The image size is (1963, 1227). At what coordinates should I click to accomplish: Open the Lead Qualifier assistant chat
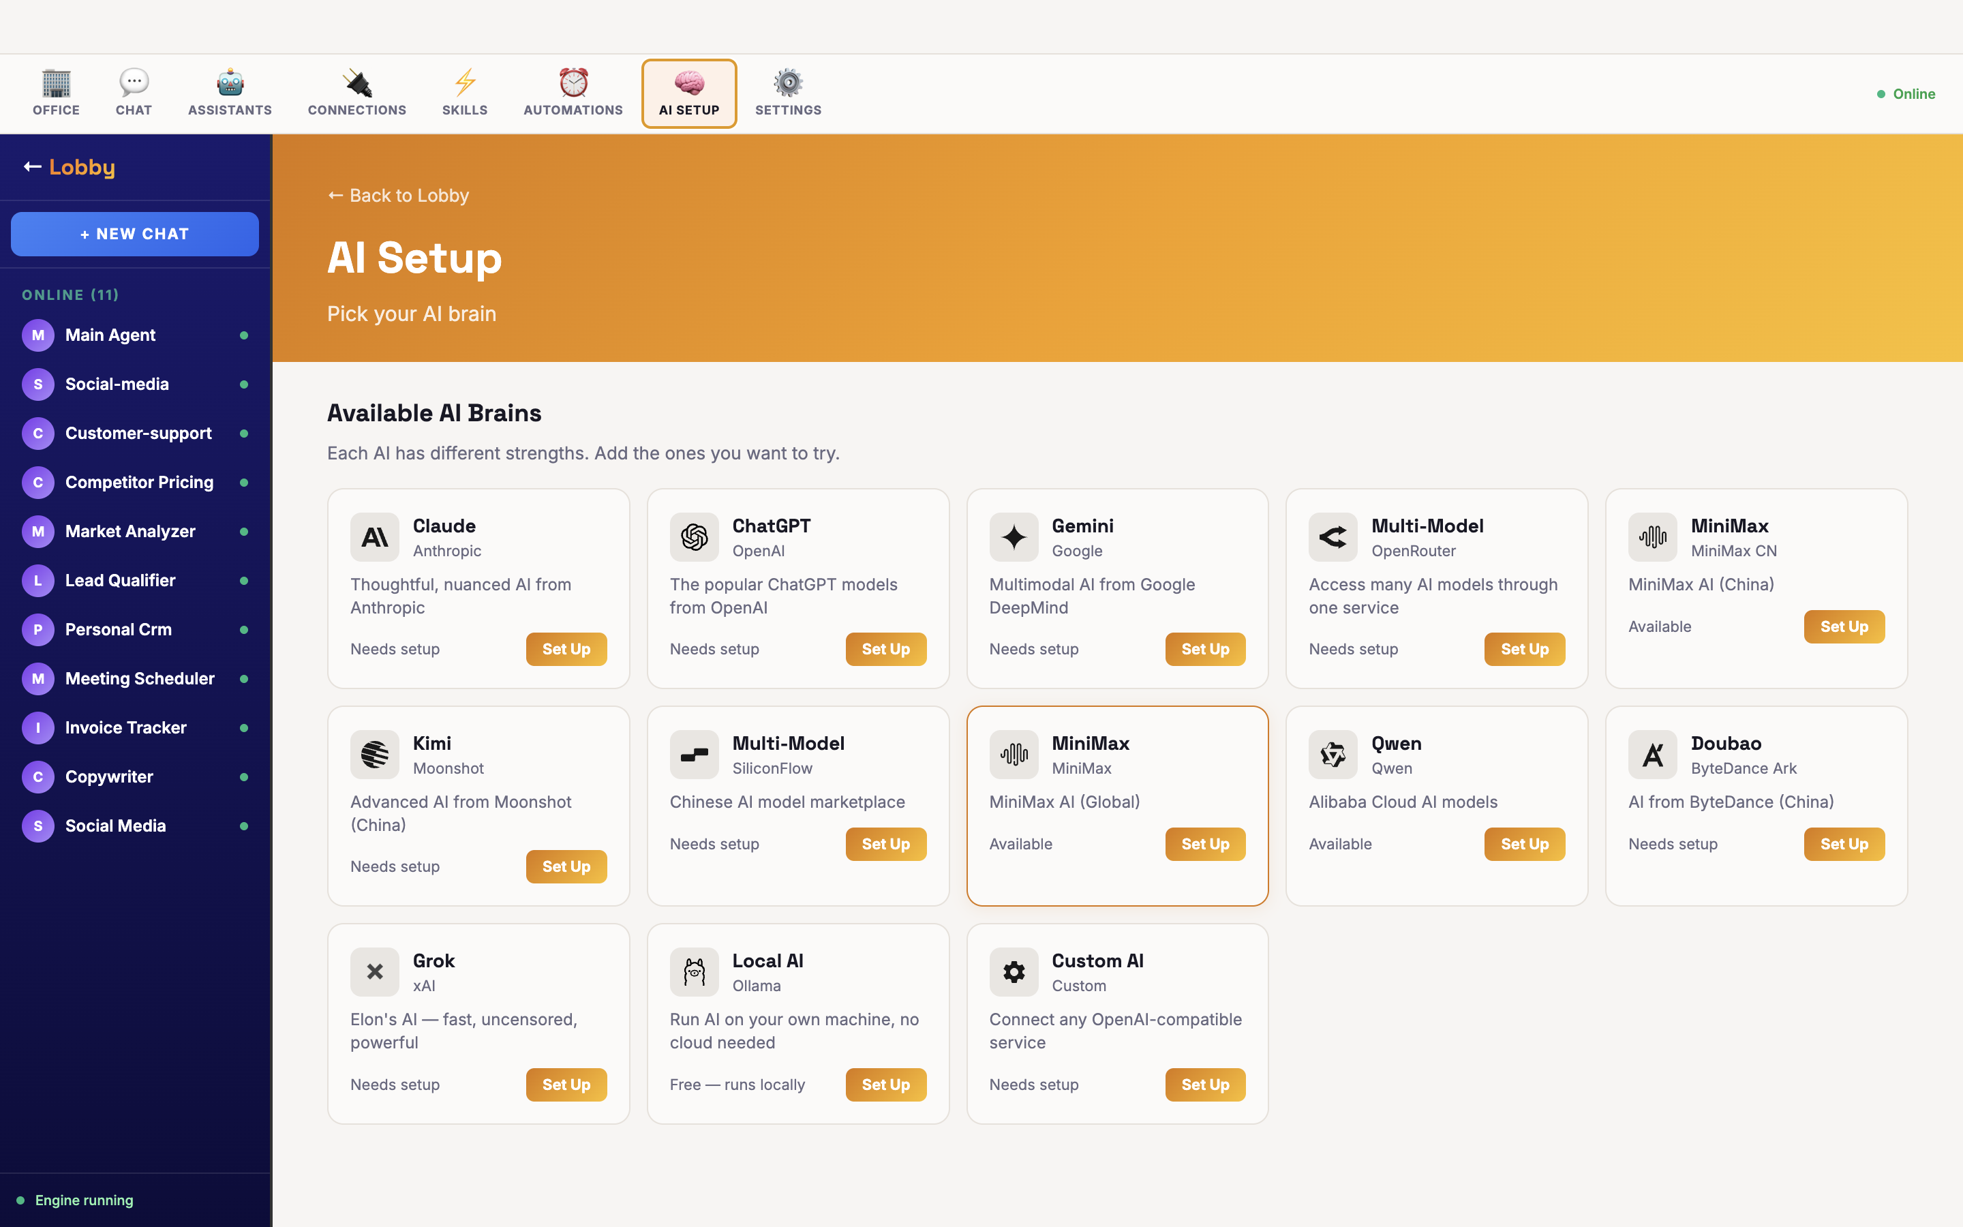point(120,580)
